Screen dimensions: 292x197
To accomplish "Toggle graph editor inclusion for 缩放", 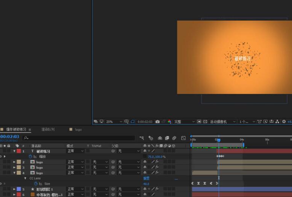I will 35,156.
